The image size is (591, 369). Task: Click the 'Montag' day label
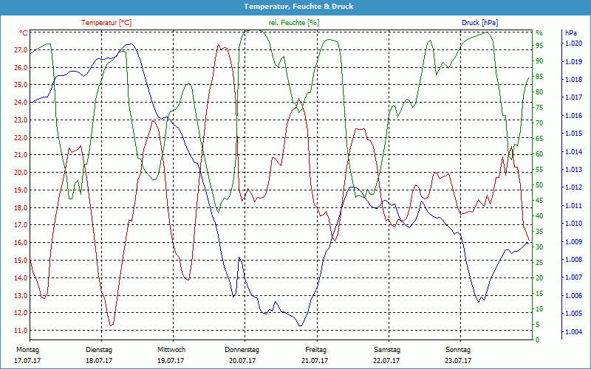coord(27,349)
